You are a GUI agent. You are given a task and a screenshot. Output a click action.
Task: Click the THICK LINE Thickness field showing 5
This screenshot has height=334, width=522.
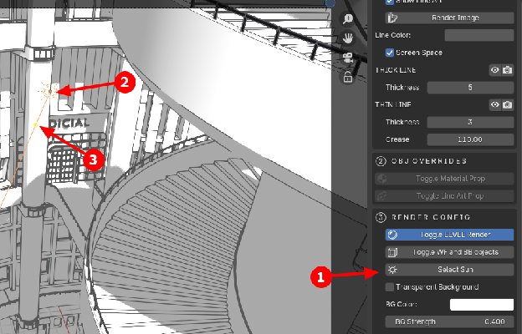[x=470, y=88]
